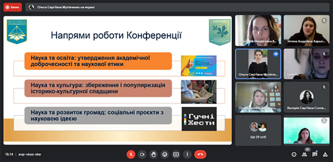Click the photo beside Наука та культура
The image size is (333, 162).
tap(199, 92)
